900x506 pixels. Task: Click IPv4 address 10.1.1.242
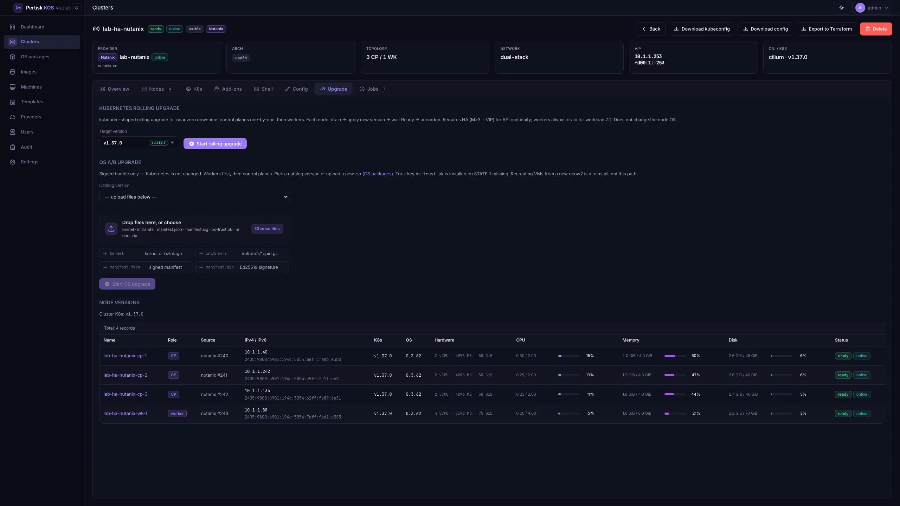point(257,371)
